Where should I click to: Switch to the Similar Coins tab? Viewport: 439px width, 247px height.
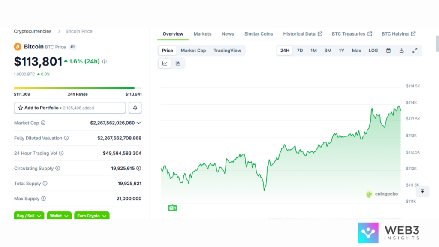tap(259, 34)
